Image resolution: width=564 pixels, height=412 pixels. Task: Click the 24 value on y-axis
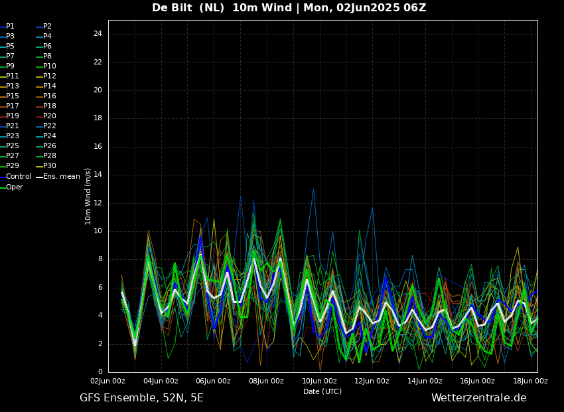[98, 34]
